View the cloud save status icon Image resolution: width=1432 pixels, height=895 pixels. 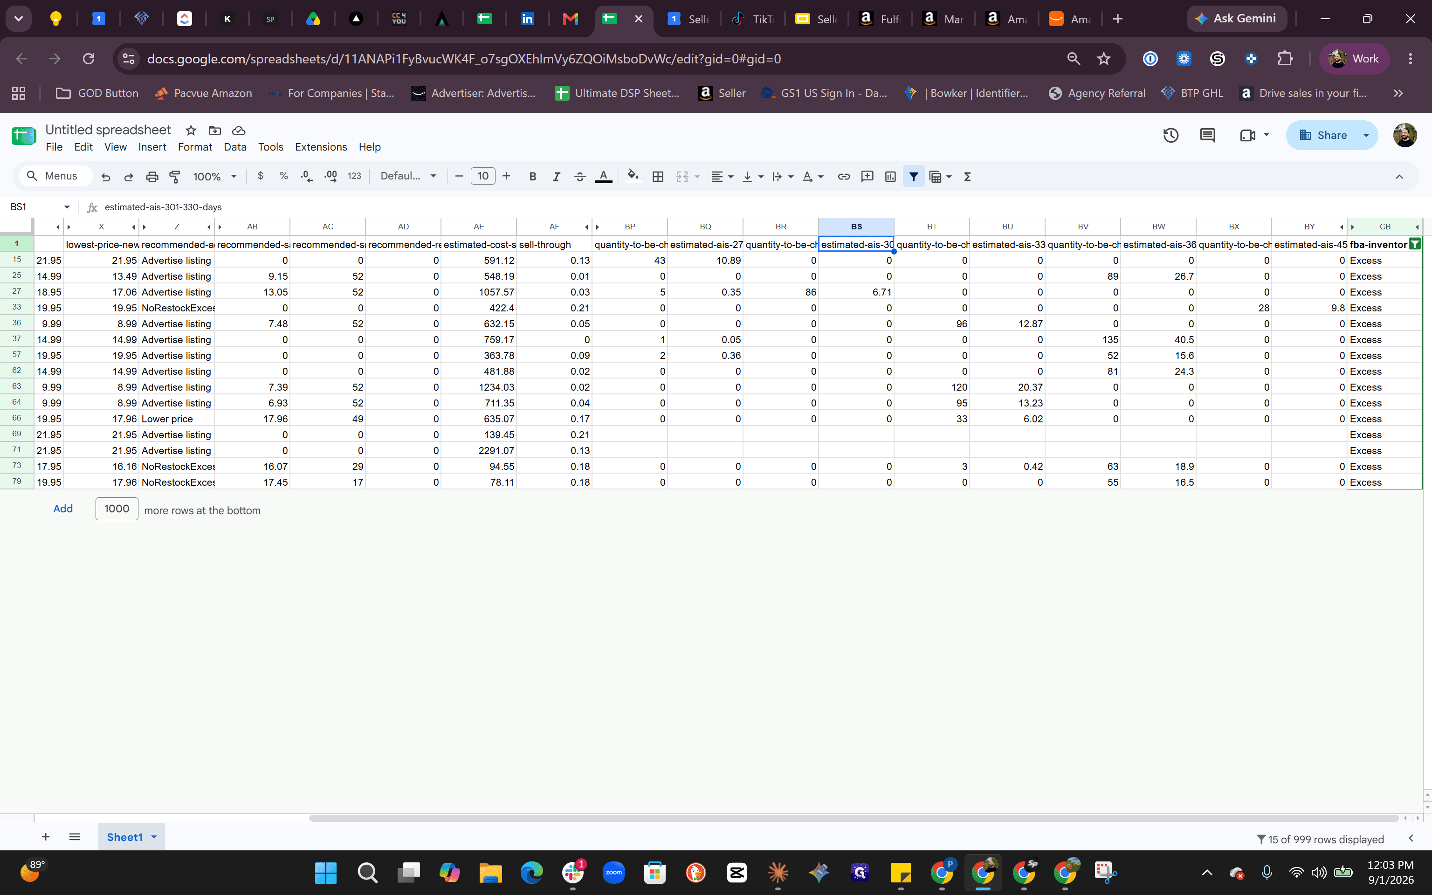coord(239,130)
